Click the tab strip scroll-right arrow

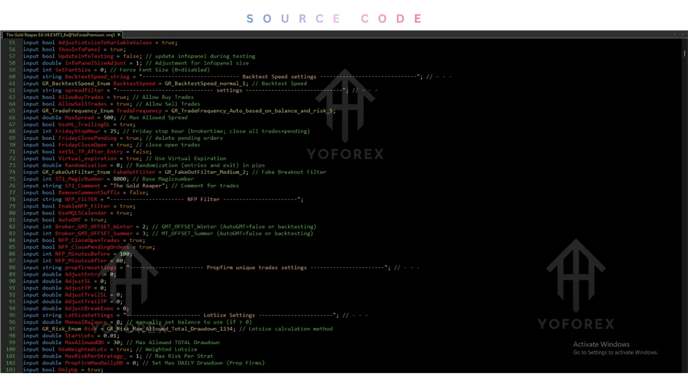coord(683,35)
